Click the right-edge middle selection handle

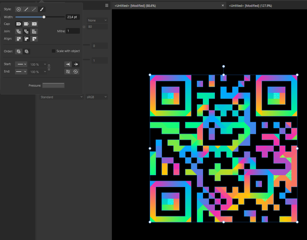tap(297, 149)
